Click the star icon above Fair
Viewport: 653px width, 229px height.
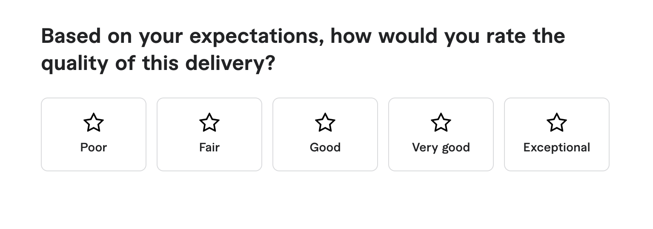(x=209, y=123)
